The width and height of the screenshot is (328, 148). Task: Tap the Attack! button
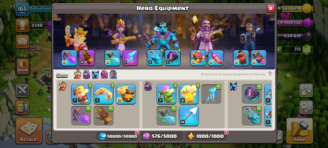tap(29, 131)
